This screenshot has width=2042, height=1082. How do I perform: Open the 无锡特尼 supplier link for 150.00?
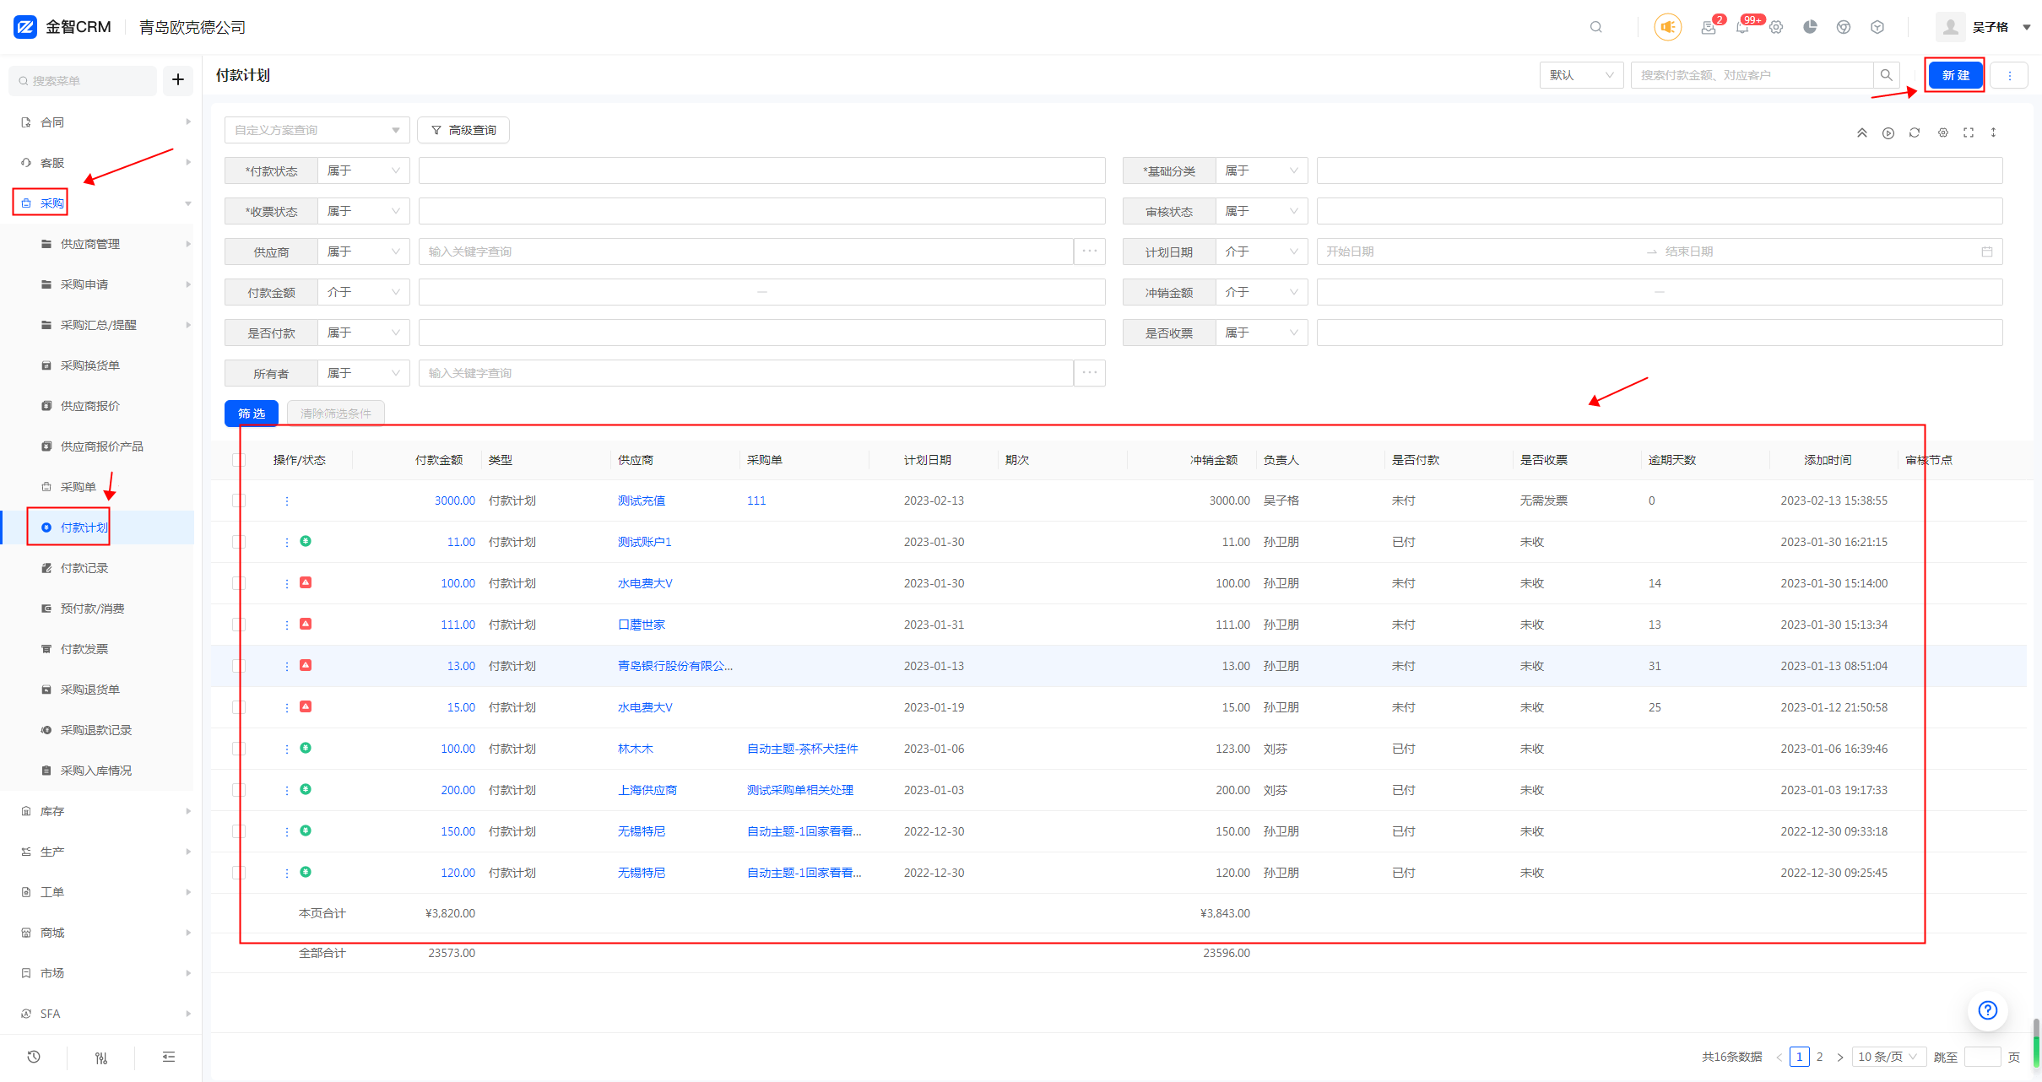[642, 831]
